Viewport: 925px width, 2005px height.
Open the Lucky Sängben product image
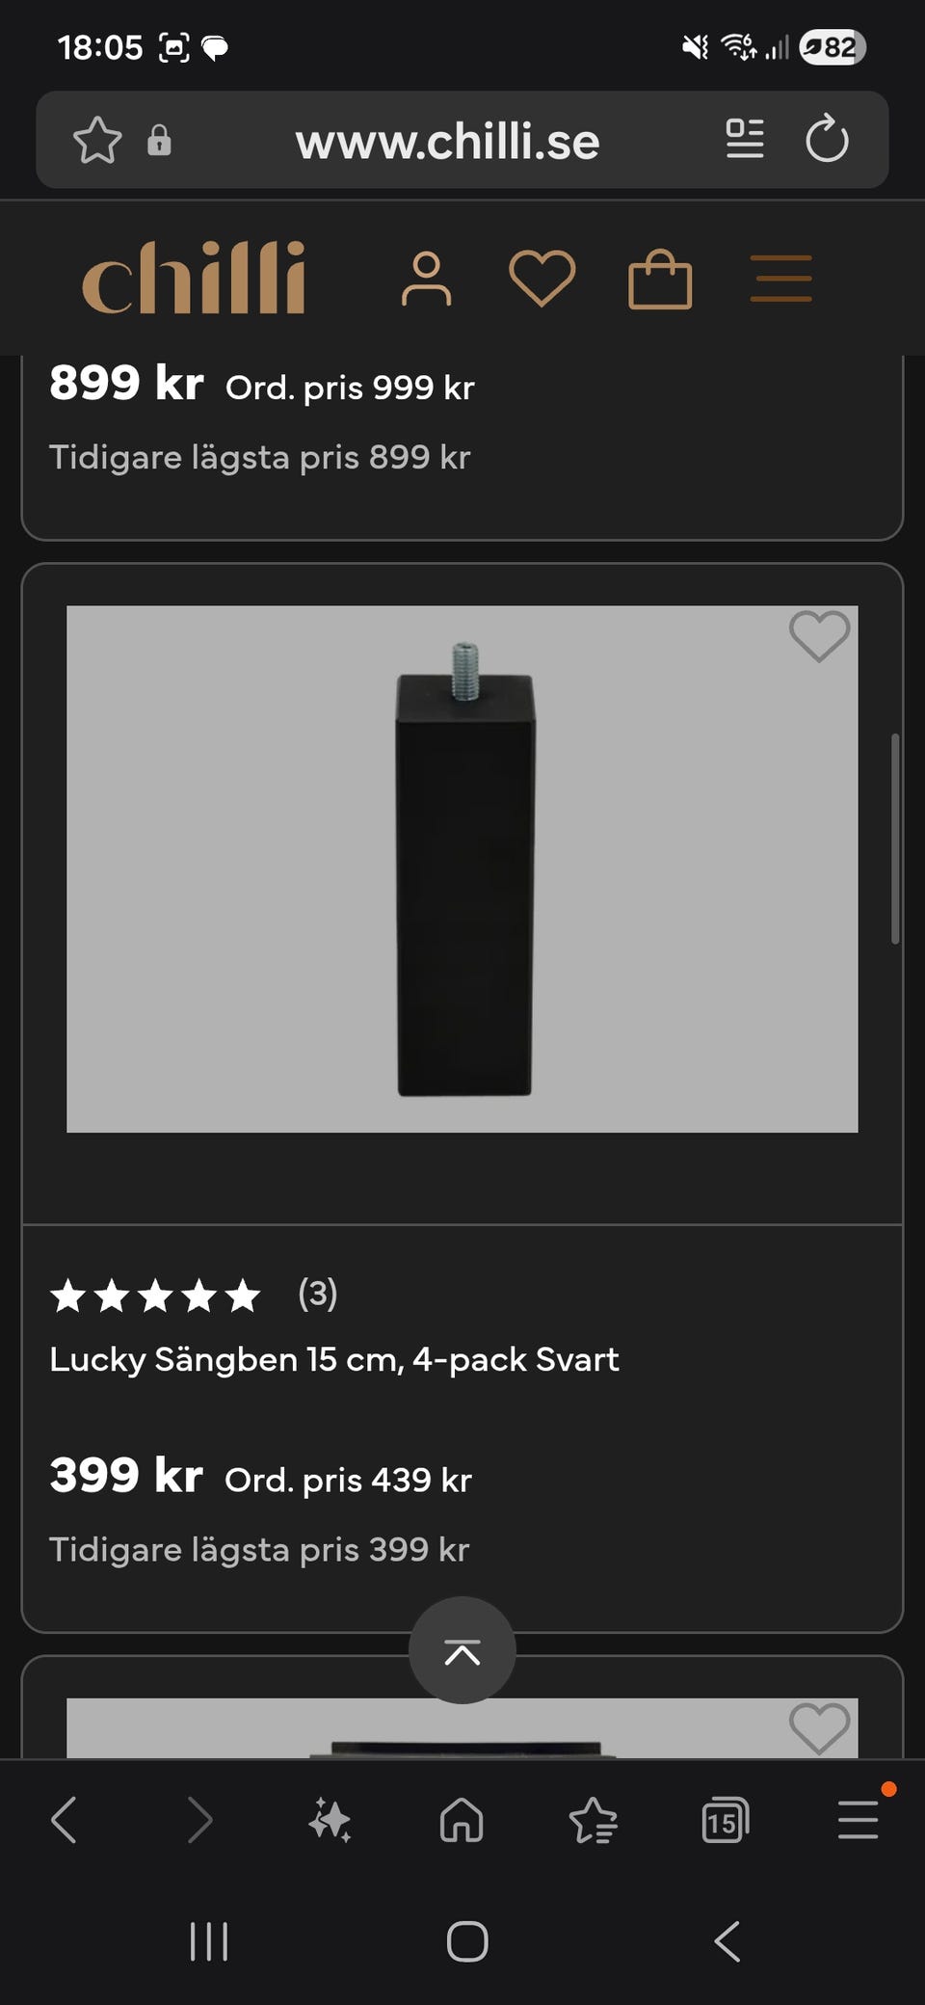462,869
